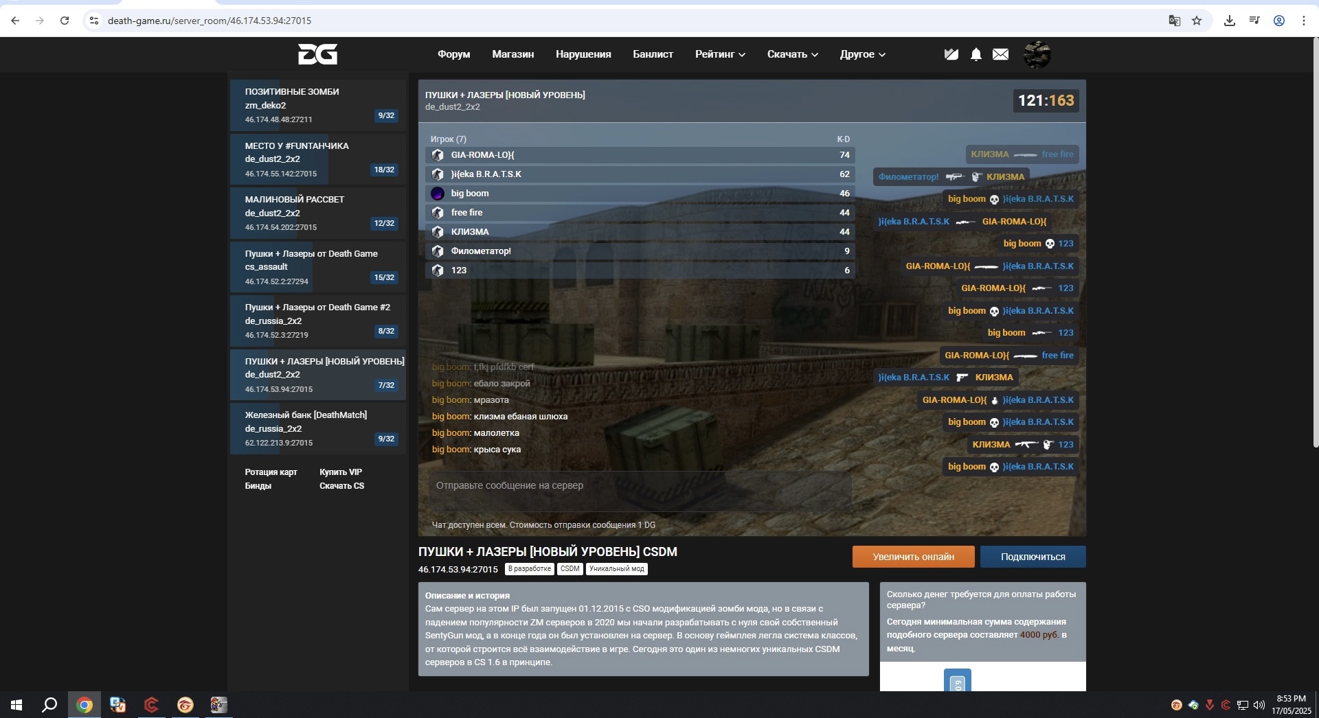Select the Железный банк [DeathMatch] server

coord(317,428)
